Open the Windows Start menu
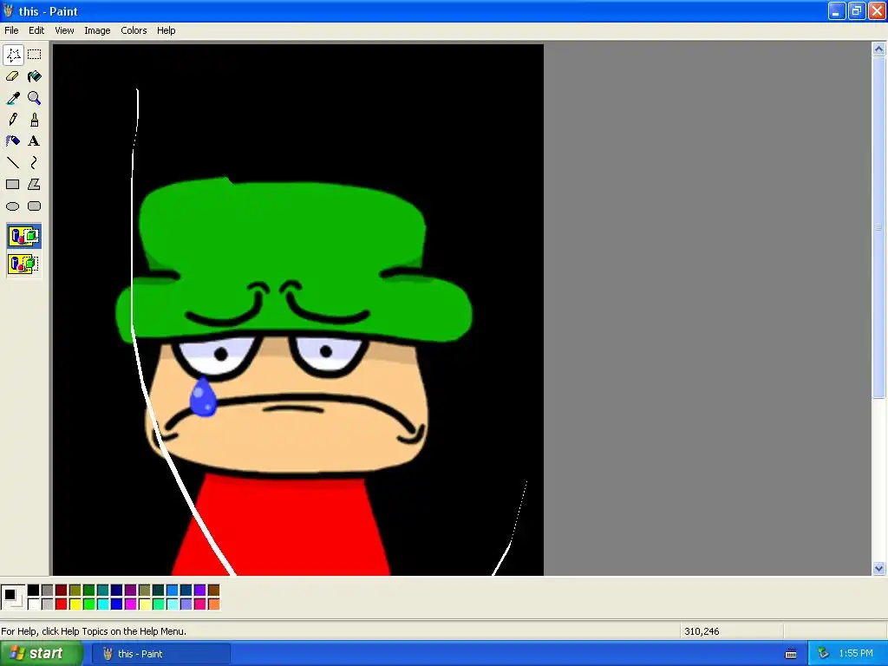This screenshot has width=888, height=666. pyautogui.click(x=41, y=654)
